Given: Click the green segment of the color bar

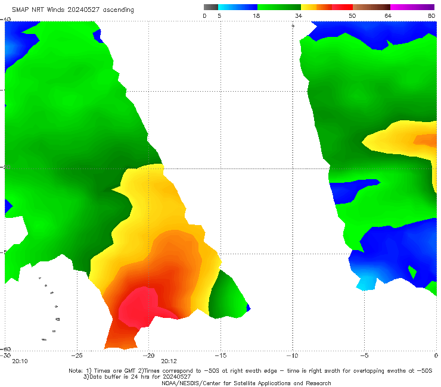Looking at the screenshot, I should click(x=279, y=7).
